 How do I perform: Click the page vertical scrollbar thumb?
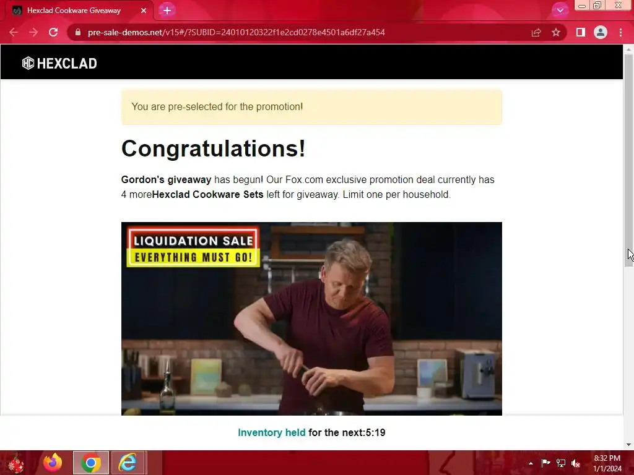[x=628, y=160]
